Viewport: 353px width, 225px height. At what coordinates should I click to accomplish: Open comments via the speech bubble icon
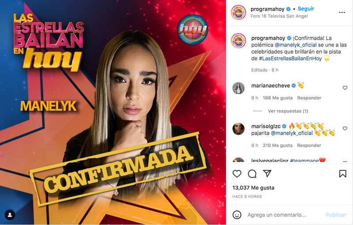(x=252, y=173)
